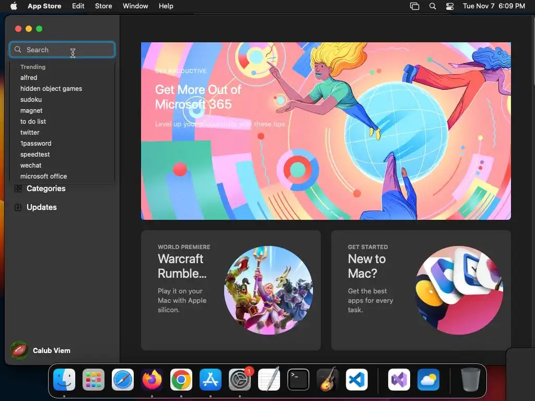This screenshot has width=535, height=401.
Task: Open the Warcraft Rumble World Premiere card
Action: click(230, 290)
